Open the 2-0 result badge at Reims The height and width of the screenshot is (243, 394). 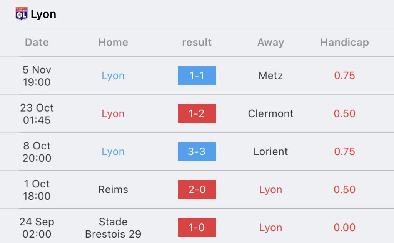(x=197, y=190)
